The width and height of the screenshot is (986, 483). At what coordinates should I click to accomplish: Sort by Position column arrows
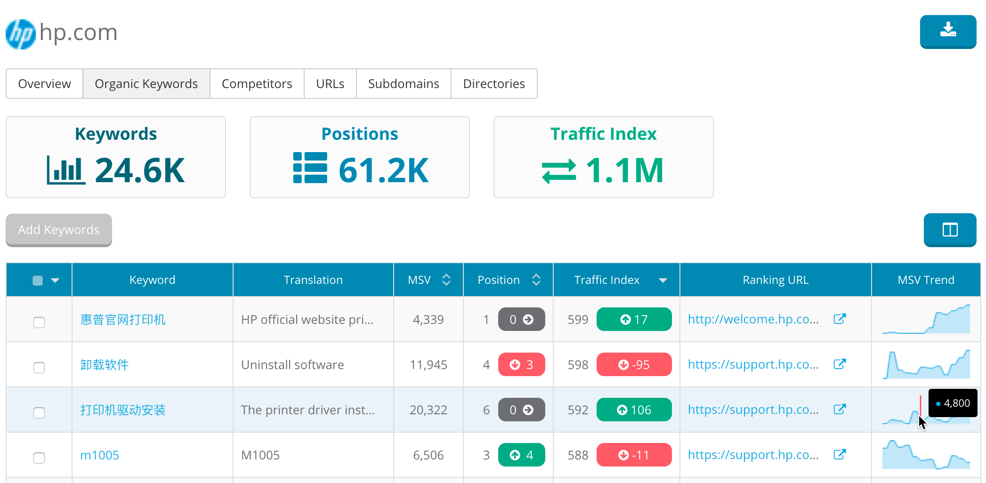(536, 280)
